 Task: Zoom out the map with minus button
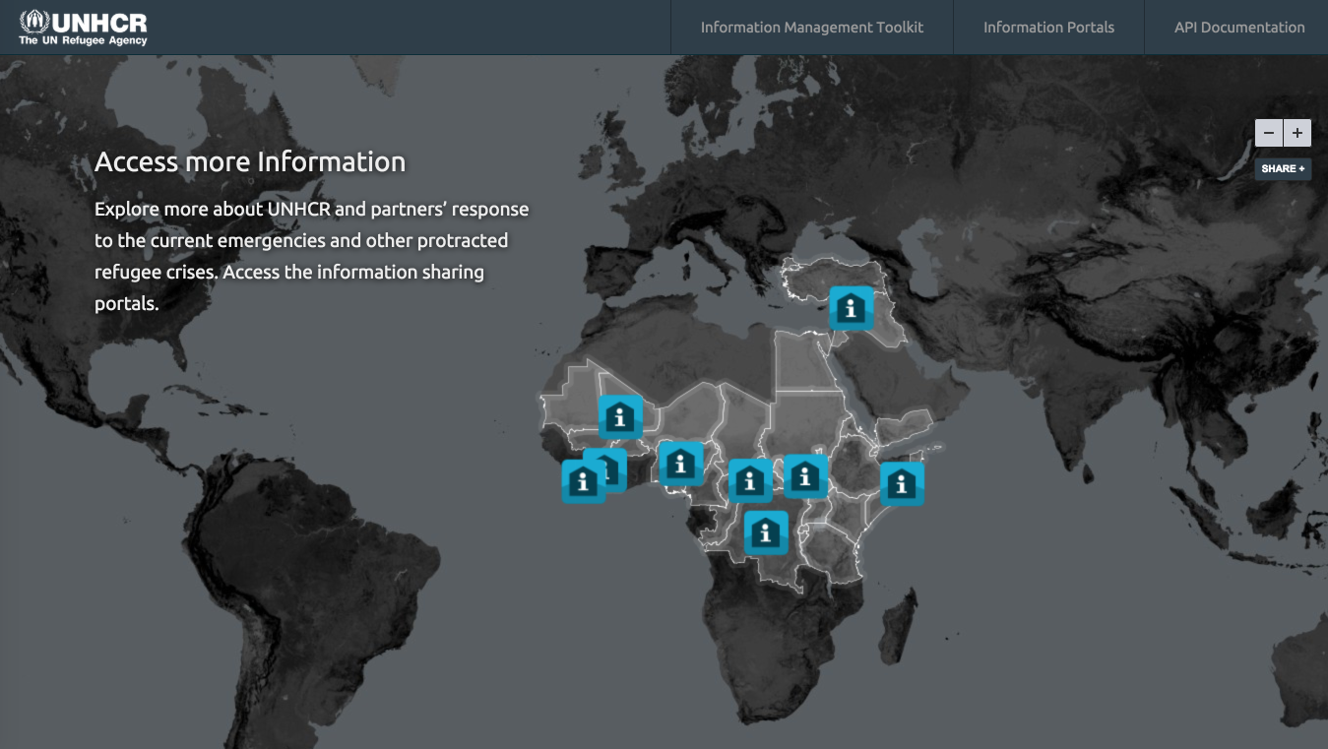[x=1269, y=133]
